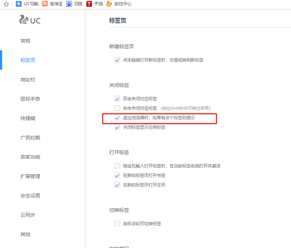Click the 切换标签 section heading
Image resolution: width=291 pixels, height=248 pixels.
pos(119,210)
